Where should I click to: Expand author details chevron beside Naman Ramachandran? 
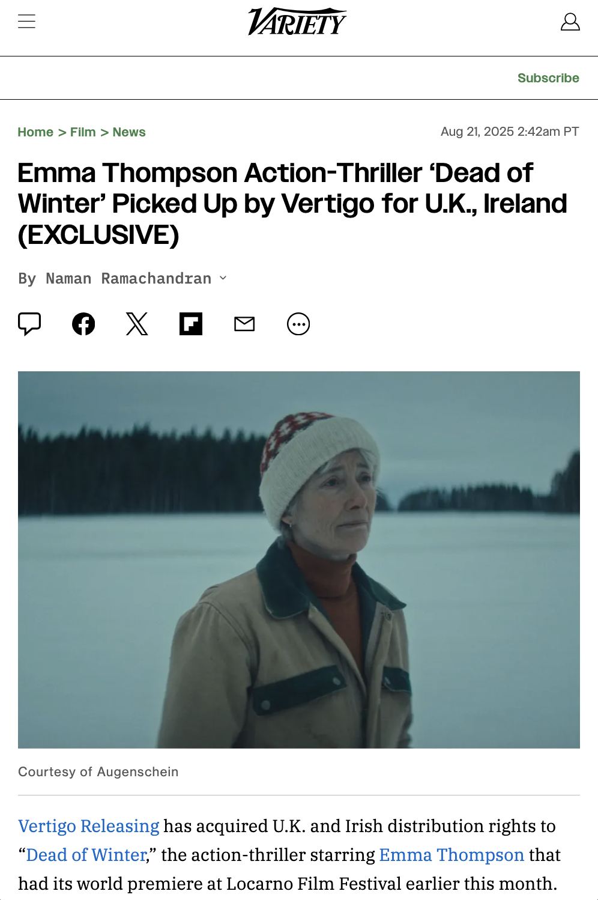(223, 278)
